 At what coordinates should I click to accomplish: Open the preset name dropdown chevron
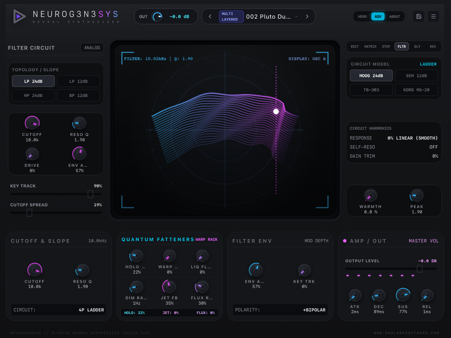click(296, 16)
